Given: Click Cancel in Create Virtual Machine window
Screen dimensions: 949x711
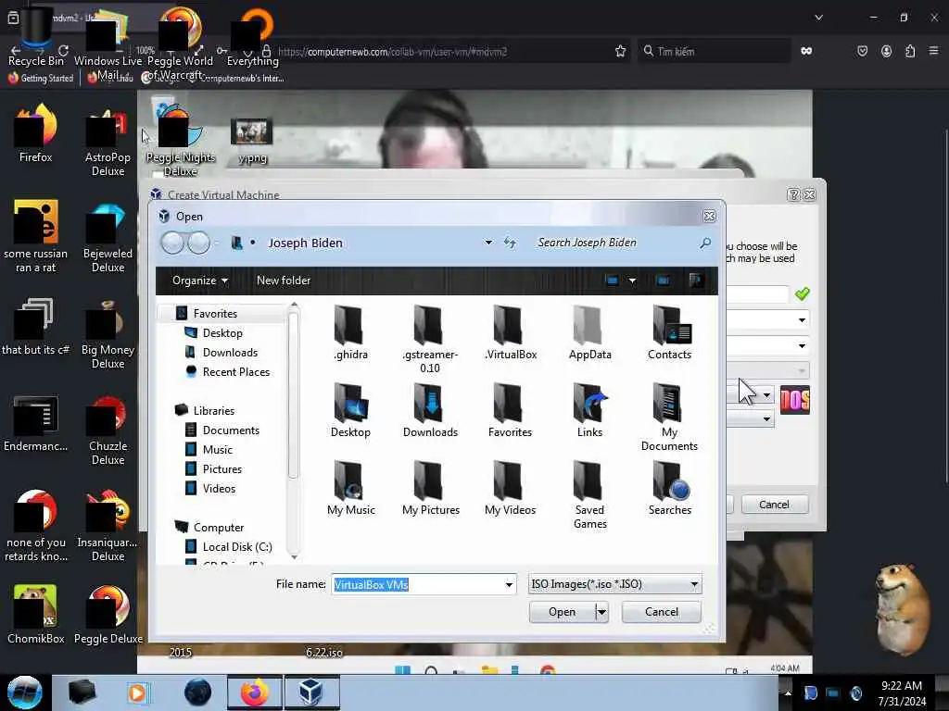Looking at the screenshot, I should pyautogui.click(x=774, y=505).
